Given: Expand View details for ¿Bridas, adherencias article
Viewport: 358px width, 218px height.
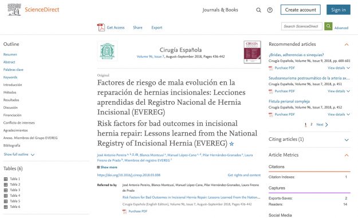Looking at the screenshot, I should click(x=339, y=68).
